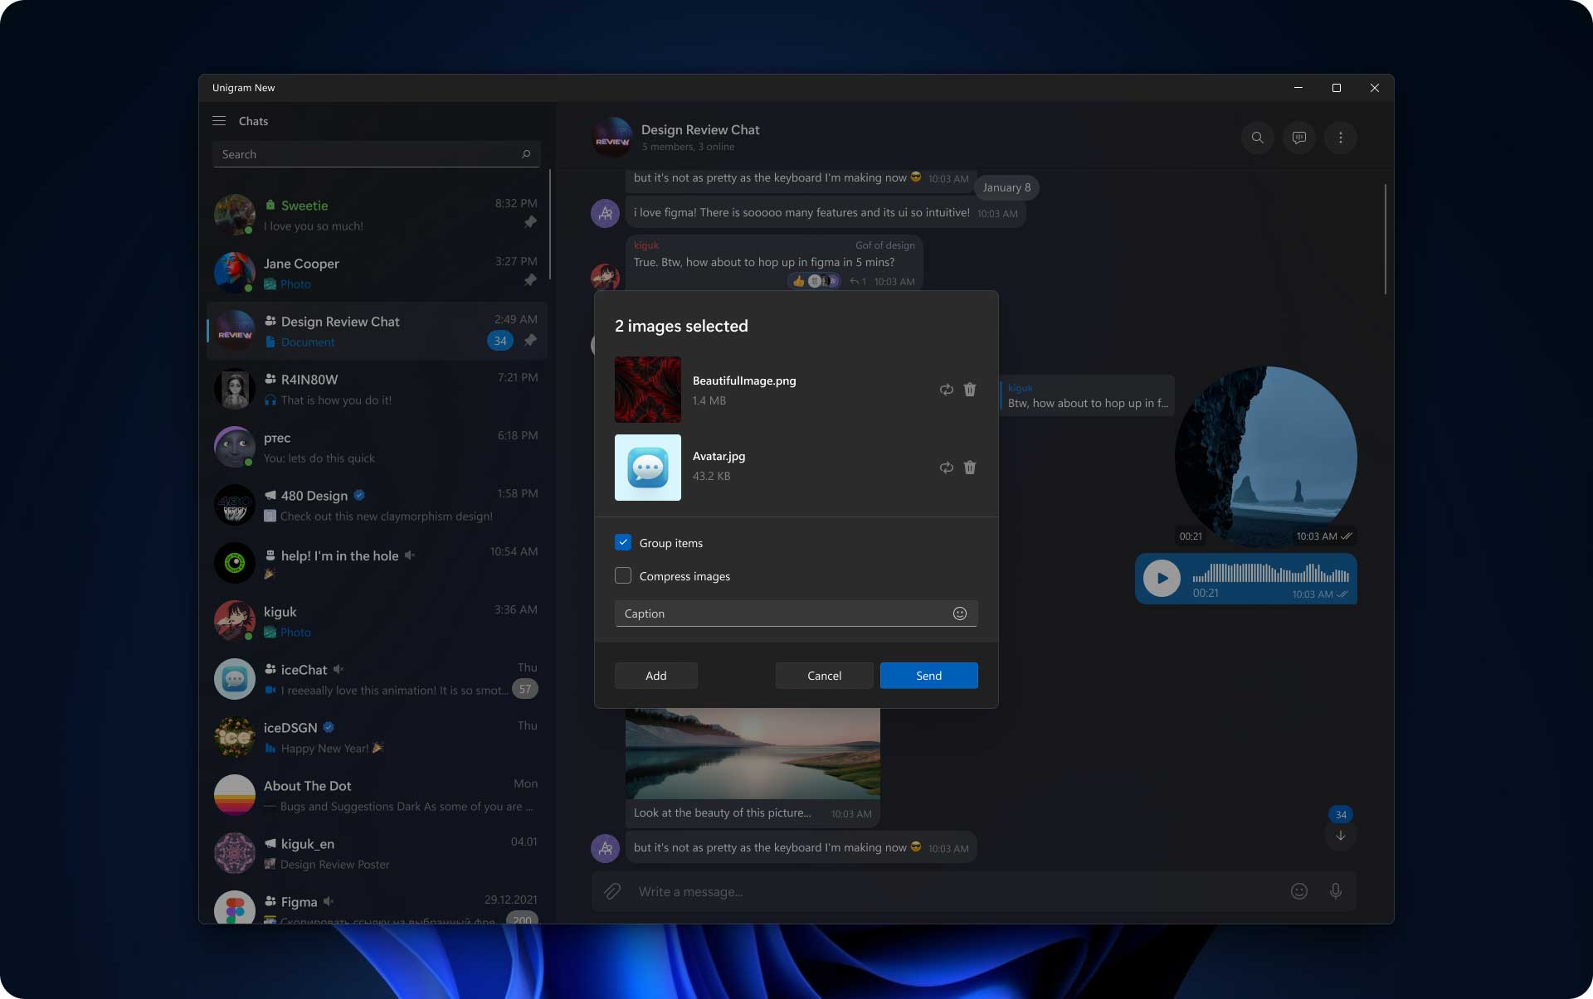Image resolution: width=1593 pixels, height=999 pixels.
Task: Send the 2 selected images
Action: click(x=928, y=676)
